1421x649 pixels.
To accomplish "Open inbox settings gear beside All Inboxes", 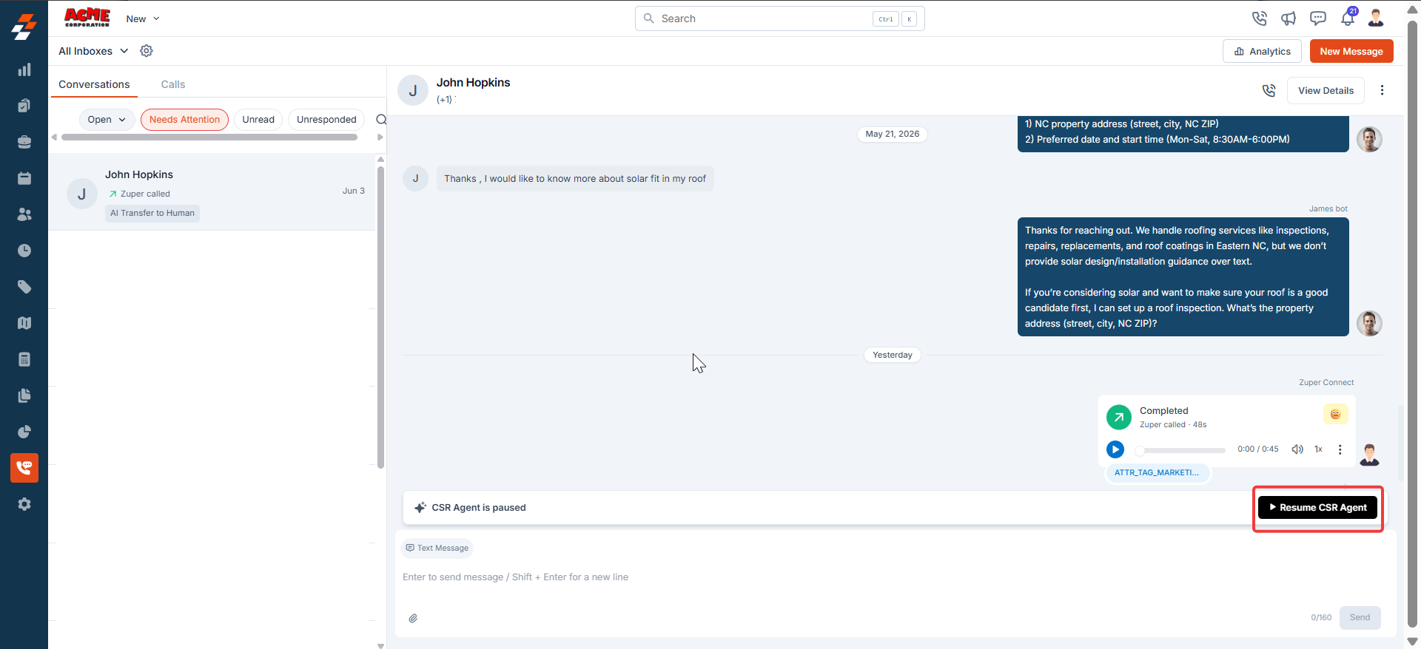I will 147,51.
